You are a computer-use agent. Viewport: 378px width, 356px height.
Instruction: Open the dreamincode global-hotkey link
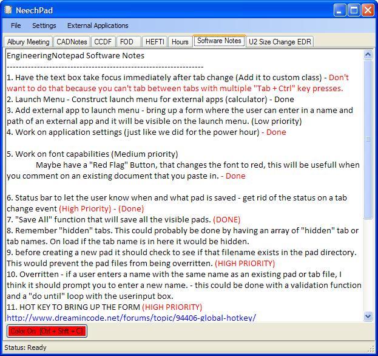tap(131, 318)
